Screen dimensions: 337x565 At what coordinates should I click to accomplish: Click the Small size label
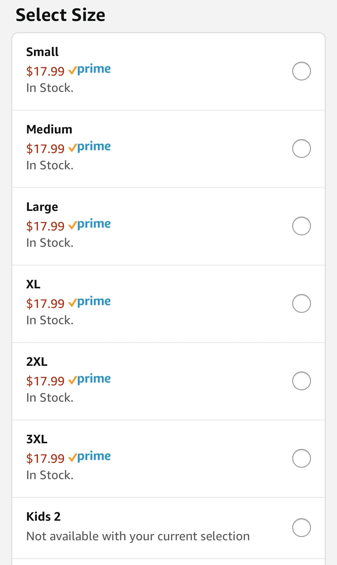42,52
